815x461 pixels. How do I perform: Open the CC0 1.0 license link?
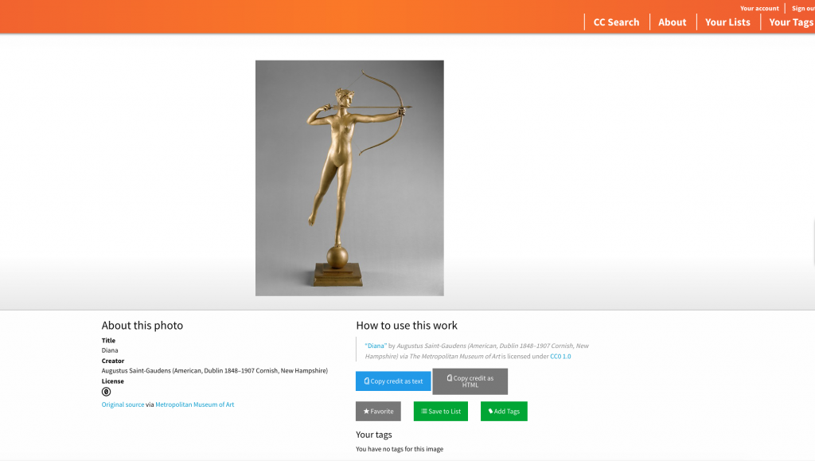(x=560, y=356)
